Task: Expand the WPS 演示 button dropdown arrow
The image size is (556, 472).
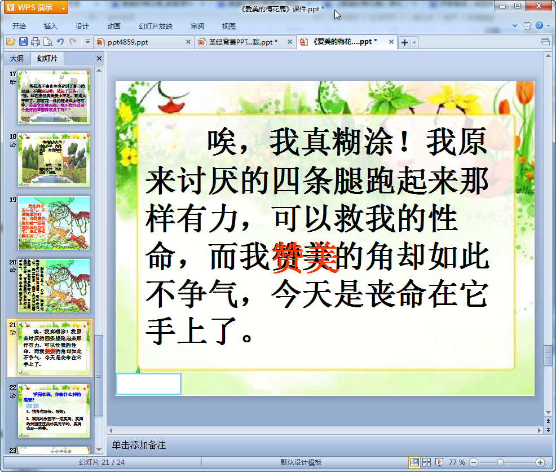Action: [64, 7]
